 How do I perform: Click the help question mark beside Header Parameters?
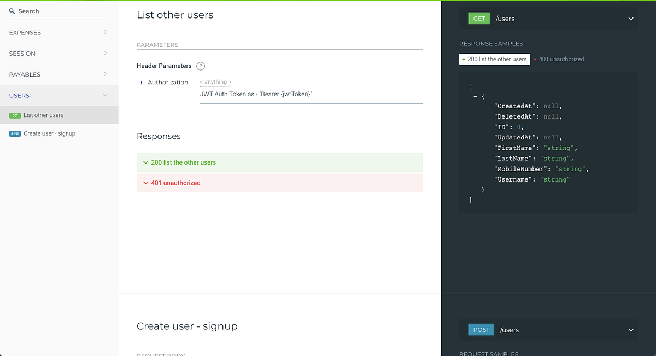[x=201, y=66]
